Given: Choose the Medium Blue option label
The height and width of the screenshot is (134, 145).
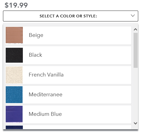Looking at the screenshot, I should pyautogui.click(x=45, y=114).
